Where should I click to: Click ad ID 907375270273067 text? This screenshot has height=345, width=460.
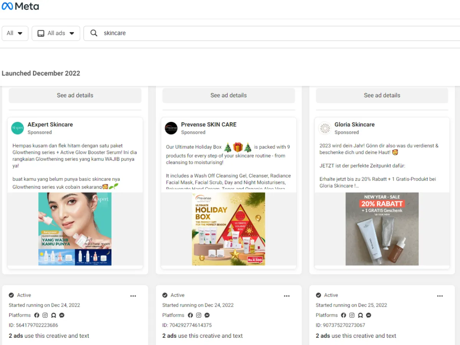point(340,325)
